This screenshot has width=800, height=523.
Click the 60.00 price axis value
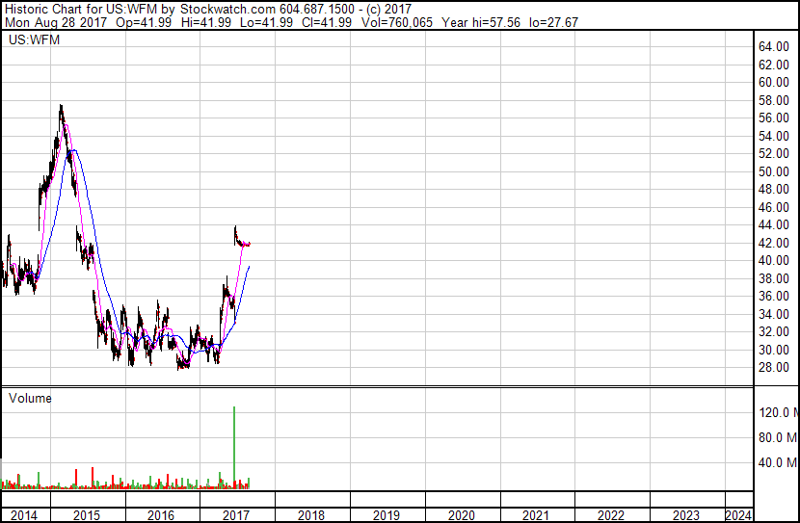click(x=774, y=83)
